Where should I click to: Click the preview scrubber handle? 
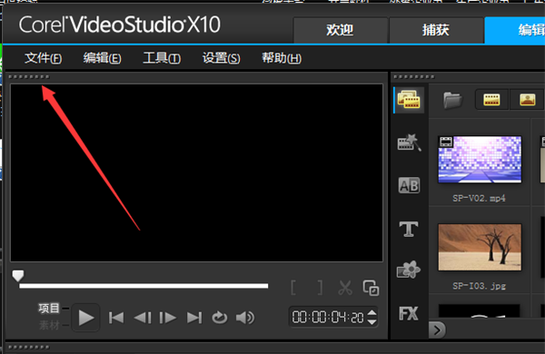(18, 276)
